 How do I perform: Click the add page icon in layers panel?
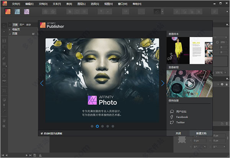[222, 123]
